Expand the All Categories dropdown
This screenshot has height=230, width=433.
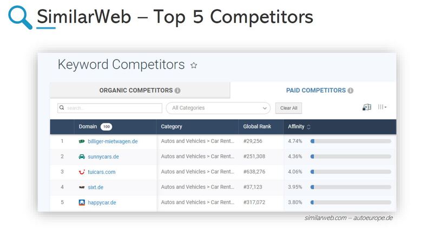coord(218,108)
